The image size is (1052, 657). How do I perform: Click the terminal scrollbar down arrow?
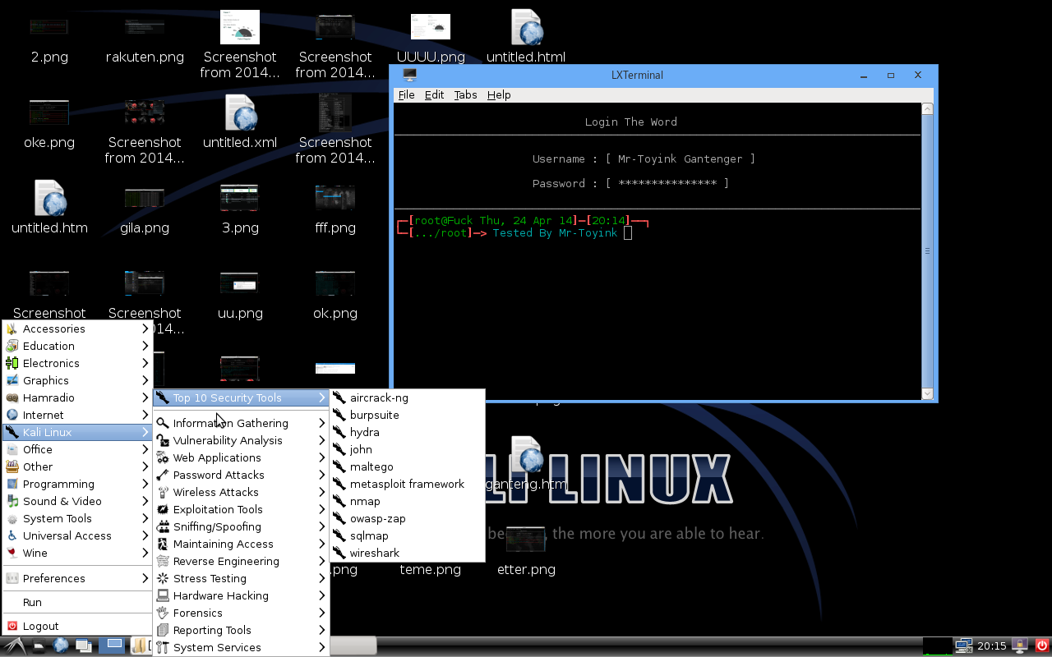tap(928, 393)
